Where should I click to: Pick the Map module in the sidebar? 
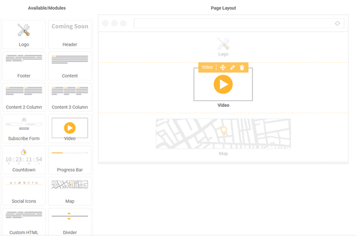(69, 191)
